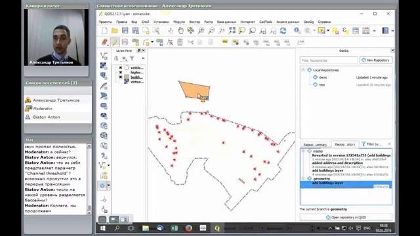The image size is (420, 236).
Task: Click the Windows Start button
Action: coord(103,228)
